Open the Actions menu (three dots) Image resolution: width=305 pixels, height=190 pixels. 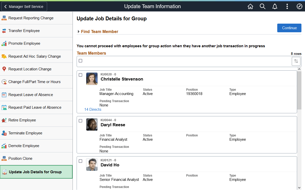(x=287, y=6)
